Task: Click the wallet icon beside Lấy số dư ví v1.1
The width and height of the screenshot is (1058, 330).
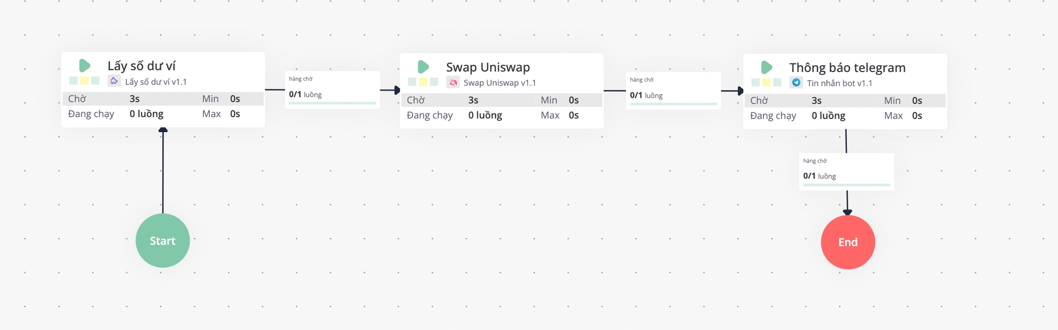Action: coord(114,81)
